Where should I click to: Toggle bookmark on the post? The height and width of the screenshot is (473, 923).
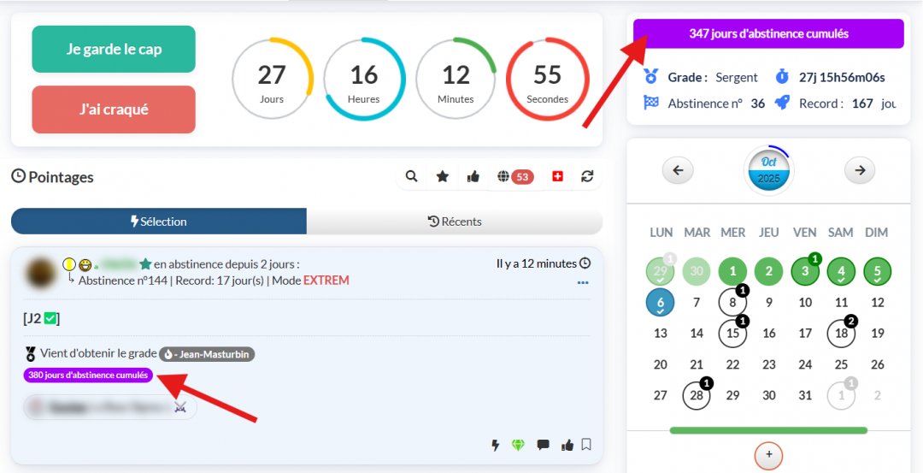point(586,445)
